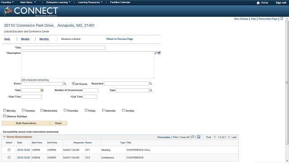The image size is (289, 163).
Task: Download Room Reservations grid to spreadsheet
Action: (199, 137)
